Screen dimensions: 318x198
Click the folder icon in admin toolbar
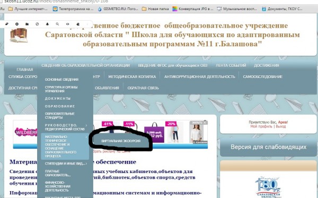pos(27,24)
